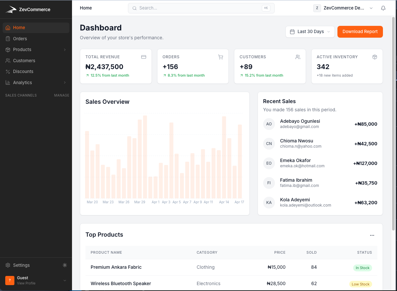397x291 pixels.
Task: Click the Customers people icon in sidebar
Action: coord(8,61)
